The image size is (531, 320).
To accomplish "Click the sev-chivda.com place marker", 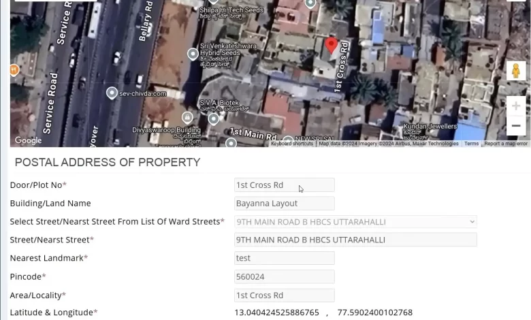I will tap(112, 93).
